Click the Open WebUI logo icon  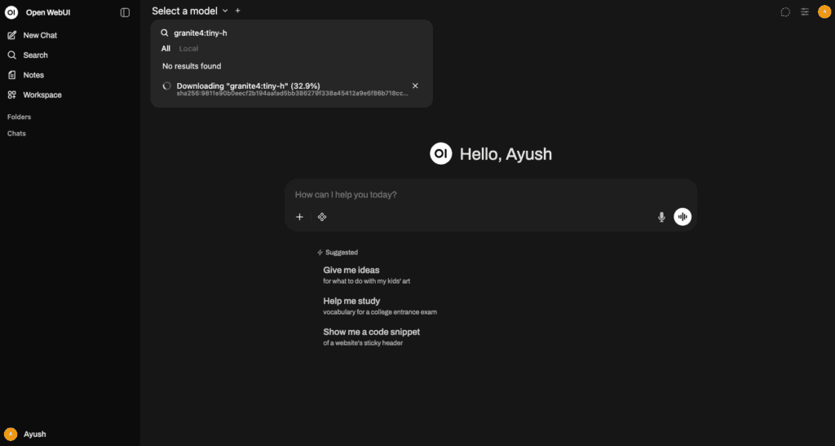(x=11, y=12)
